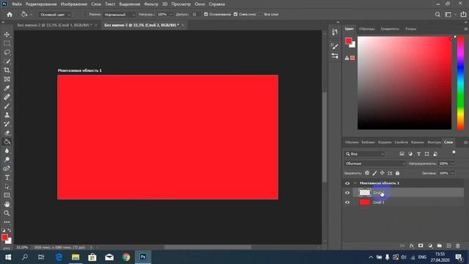
Task: Create a new layer
Action: pos(448,246)
